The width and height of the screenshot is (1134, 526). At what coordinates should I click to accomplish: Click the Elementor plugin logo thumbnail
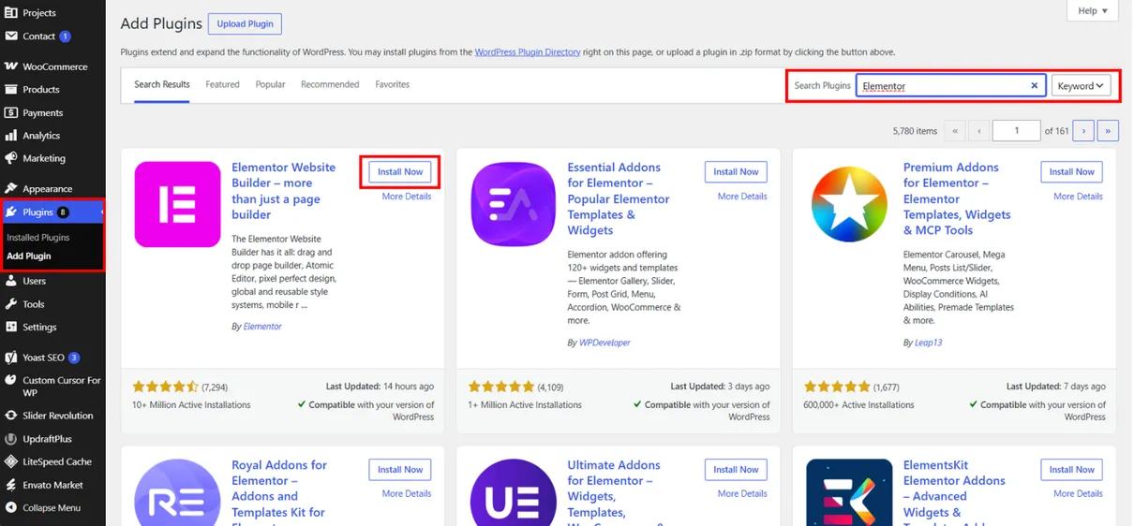[x=177, y=204]
